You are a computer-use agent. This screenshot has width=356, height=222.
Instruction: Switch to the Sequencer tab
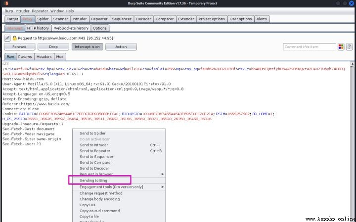coord(122,19)
